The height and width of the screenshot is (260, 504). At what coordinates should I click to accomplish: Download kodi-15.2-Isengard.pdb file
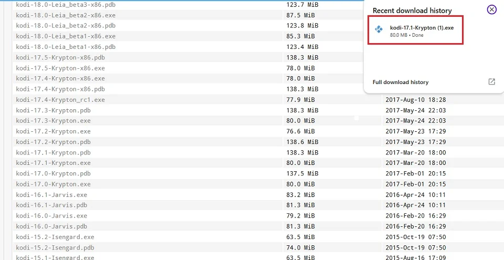coord(55,247)
